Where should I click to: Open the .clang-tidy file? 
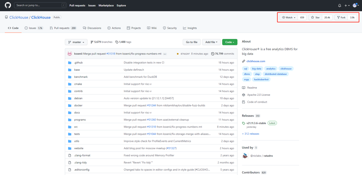click(80, 163)
